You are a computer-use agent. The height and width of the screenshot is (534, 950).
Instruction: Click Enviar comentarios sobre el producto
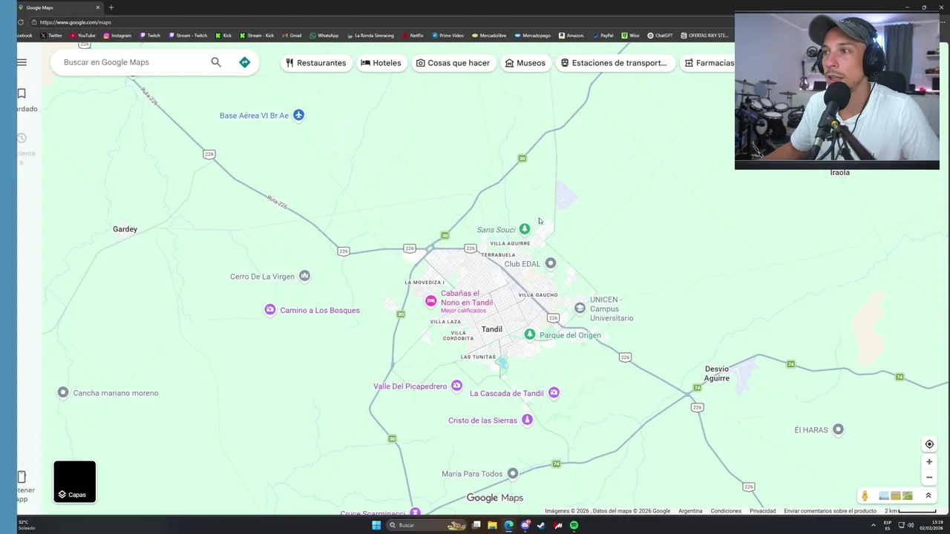830,511
